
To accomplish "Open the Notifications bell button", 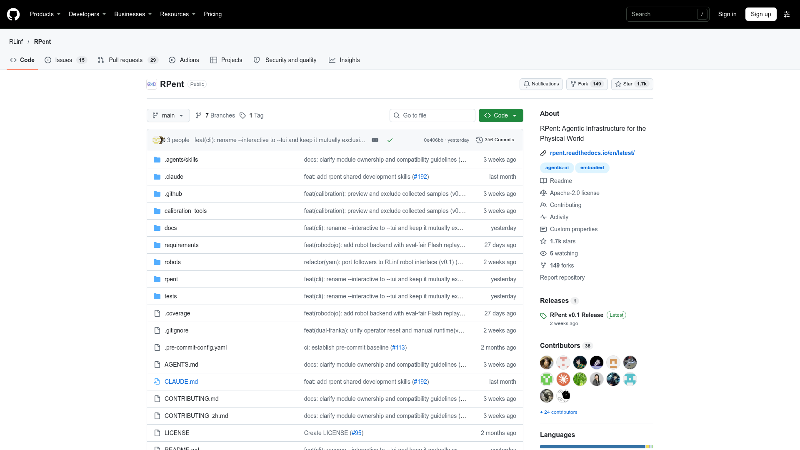I will point(541,84).
